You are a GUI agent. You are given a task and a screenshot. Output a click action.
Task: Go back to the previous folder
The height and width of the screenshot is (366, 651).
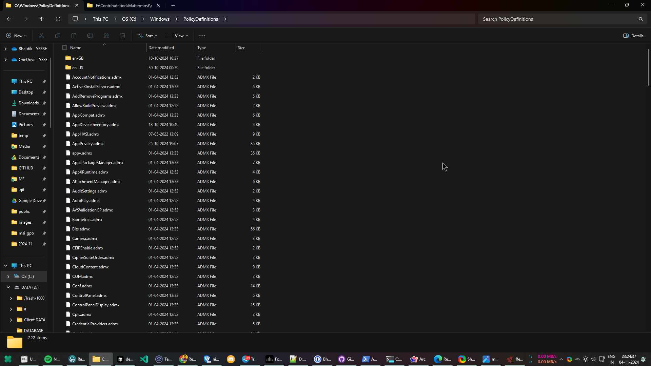[x=9, y=19]
